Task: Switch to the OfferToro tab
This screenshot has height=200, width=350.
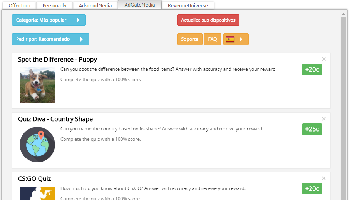Action: (x=19, y=5)
